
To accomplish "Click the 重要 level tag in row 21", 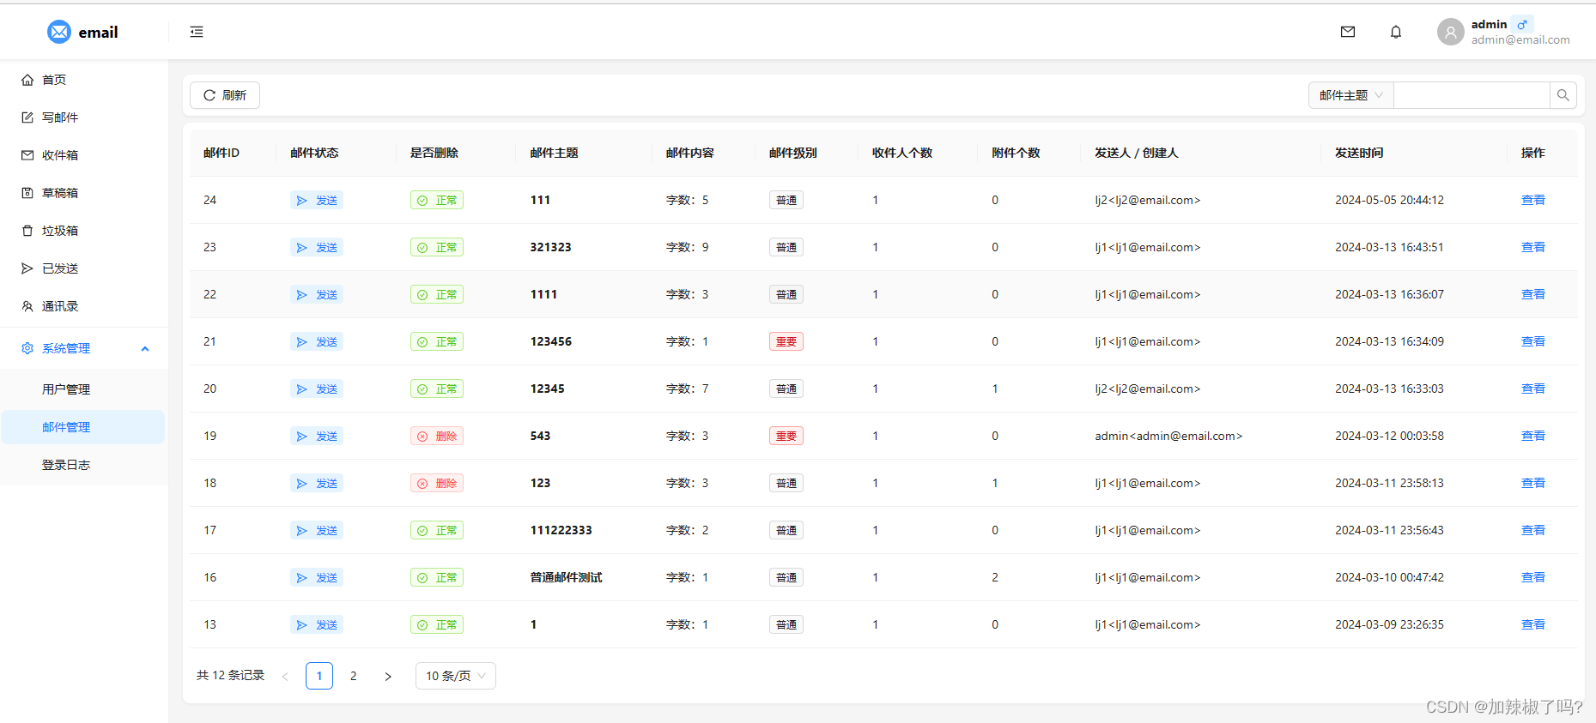I will pos(786,341).
